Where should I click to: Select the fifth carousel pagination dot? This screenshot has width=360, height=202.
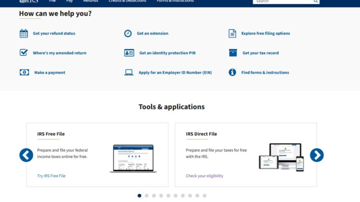168,196
